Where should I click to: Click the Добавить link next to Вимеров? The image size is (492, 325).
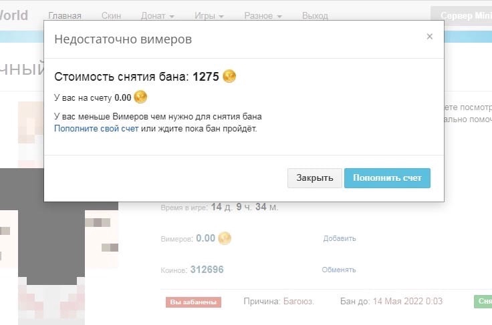(340, 238)
